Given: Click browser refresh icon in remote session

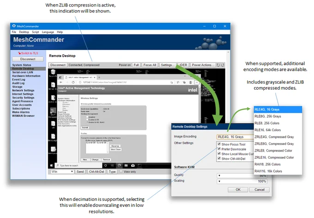Looking at the screenshot, I should coord(73,82).
